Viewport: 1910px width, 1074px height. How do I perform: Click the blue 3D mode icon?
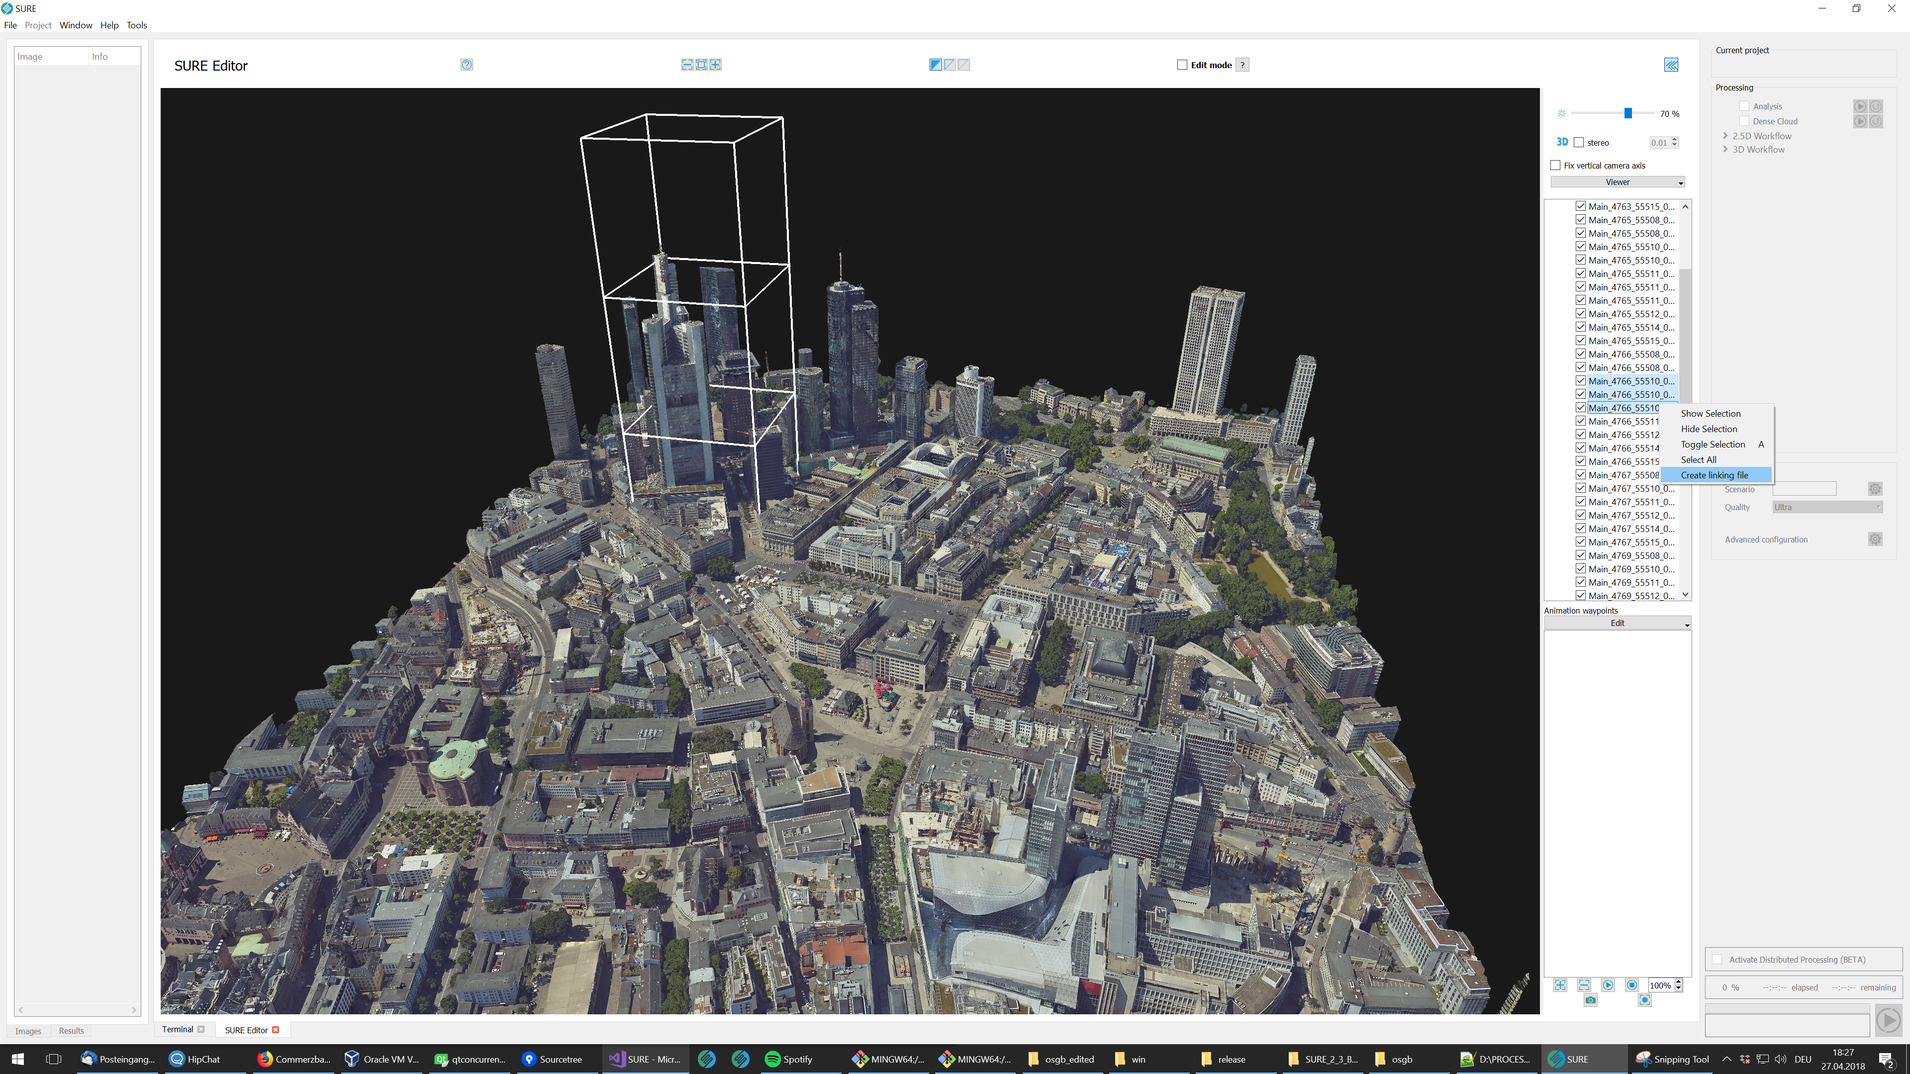point(1562,142)
